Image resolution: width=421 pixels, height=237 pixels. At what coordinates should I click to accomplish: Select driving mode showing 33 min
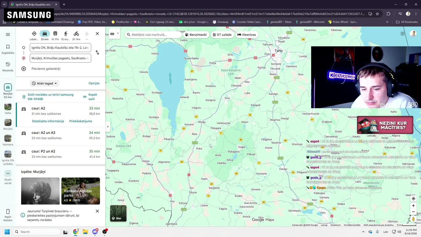click(45, 36)
